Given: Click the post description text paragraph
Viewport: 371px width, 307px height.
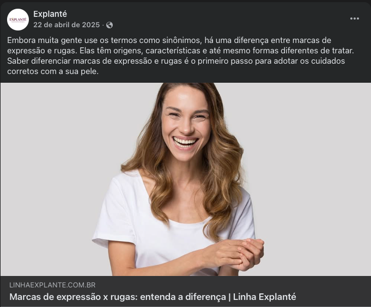Looking at the screenshot, I should click(180, 56).
